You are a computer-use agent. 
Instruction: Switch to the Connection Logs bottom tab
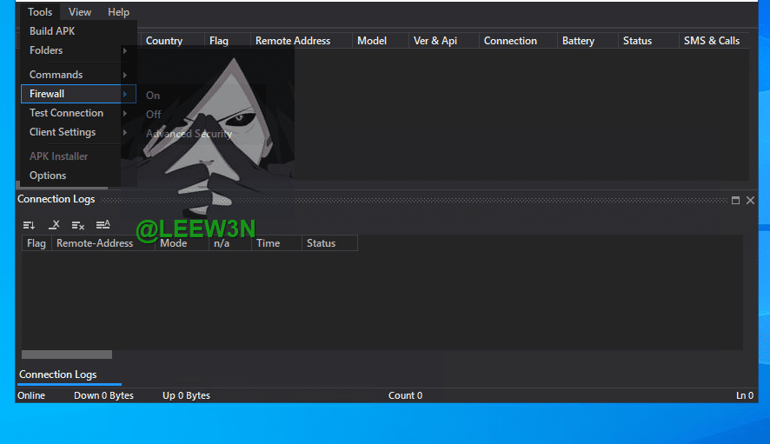click(58, 374)
